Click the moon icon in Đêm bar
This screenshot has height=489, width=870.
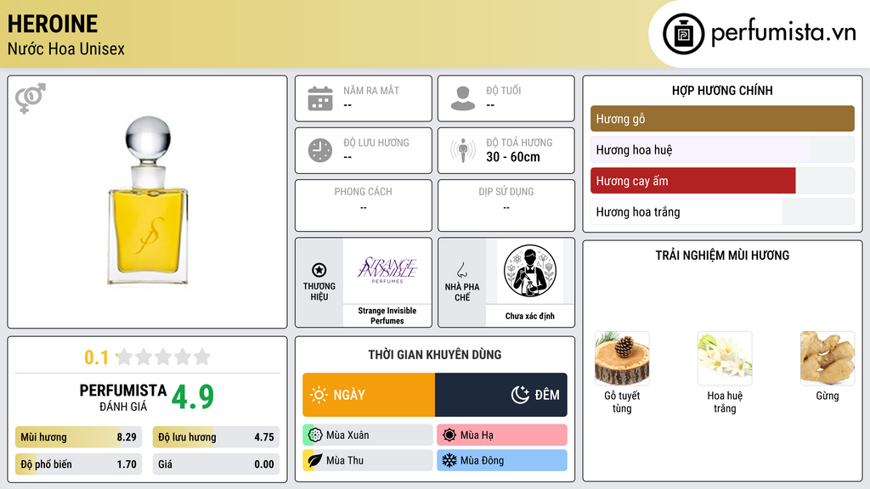pos(520,395)
